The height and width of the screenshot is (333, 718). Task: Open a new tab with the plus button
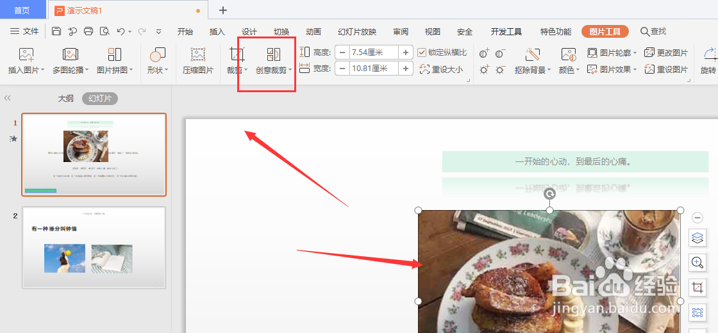click(223, 10)
